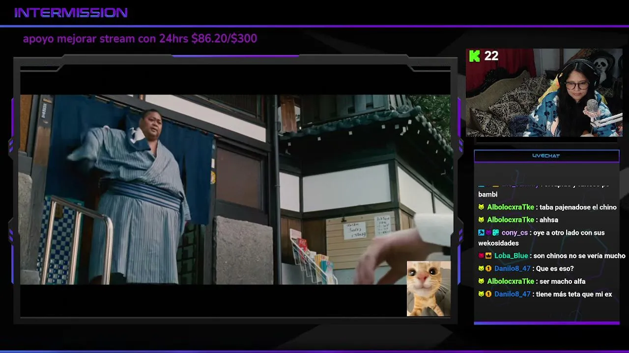
Task: Click the cony_cs username in chat
Action: coord(515,233)
